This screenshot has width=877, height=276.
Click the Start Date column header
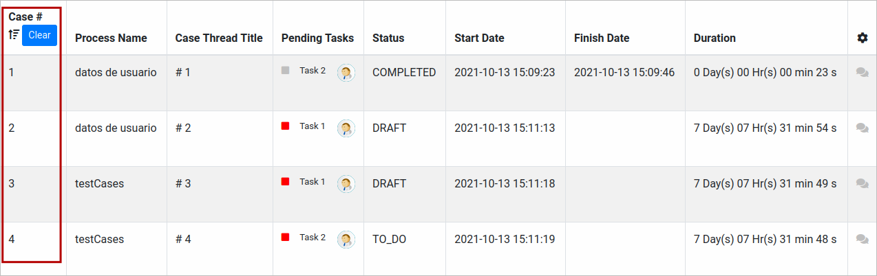click(479, 38)
